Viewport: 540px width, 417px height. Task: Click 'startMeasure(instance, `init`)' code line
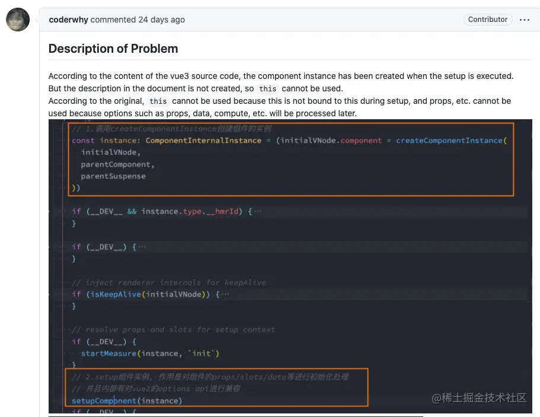coord(150,354)
